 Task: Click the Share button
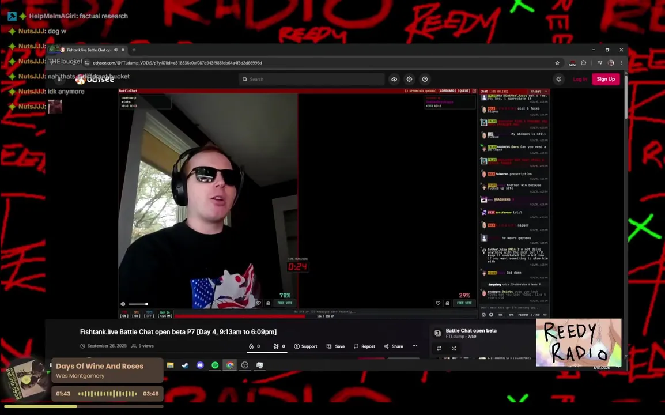coord(394,346)
